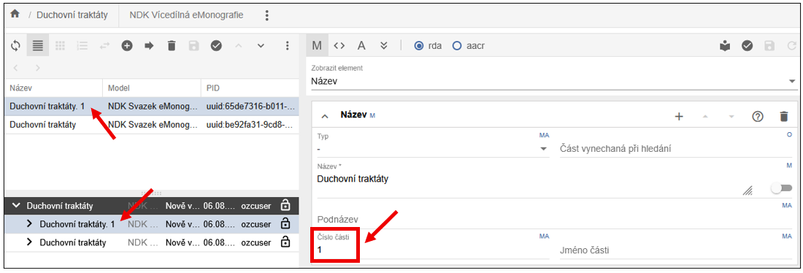Open the catalog reader icon
Image resolution: width=803 pixels, height=273 pixels.
725,46
